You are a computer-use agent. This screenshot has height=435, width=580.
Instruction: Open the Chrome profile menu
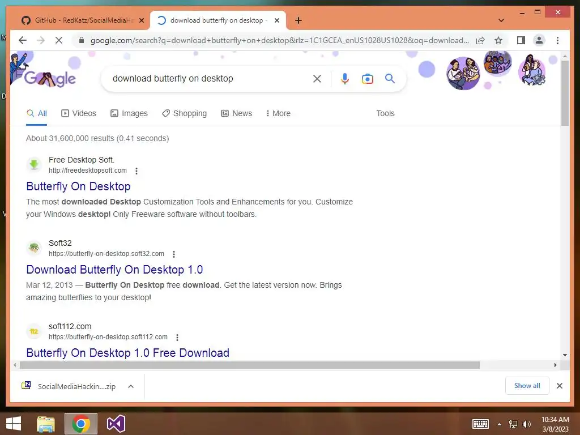tap(539, 40)
